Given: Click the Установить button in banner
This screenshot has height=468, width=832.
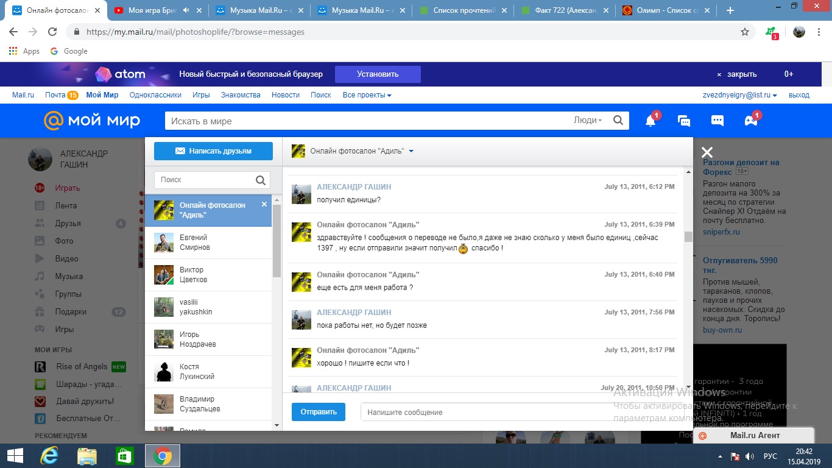Looking at the screenshot, I should 378,74.
